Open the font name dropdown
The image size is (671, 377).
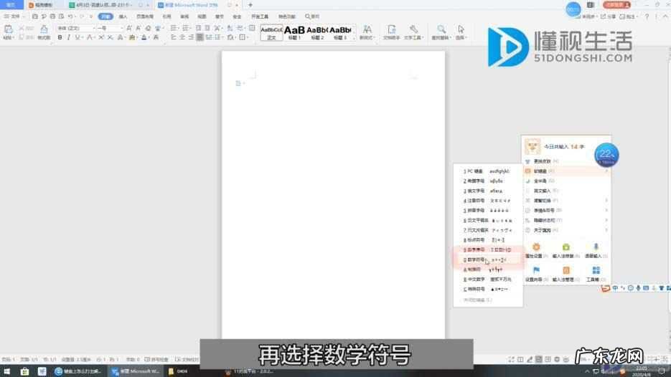pyautogui.click(x=94, y=28)
